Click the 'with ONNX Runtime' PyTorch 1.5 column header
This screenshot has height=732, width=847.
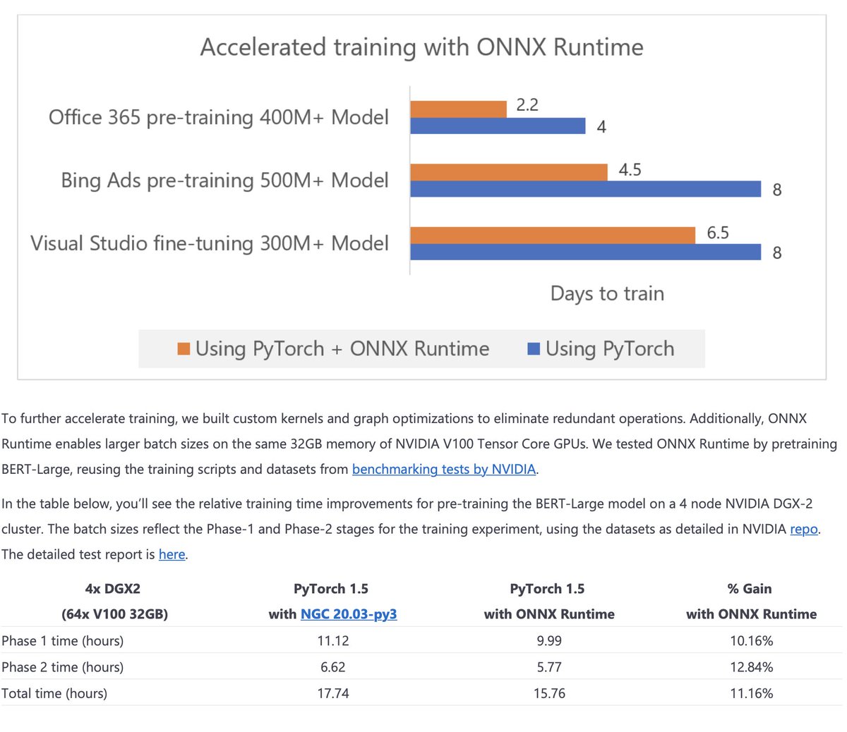point(549,614)
